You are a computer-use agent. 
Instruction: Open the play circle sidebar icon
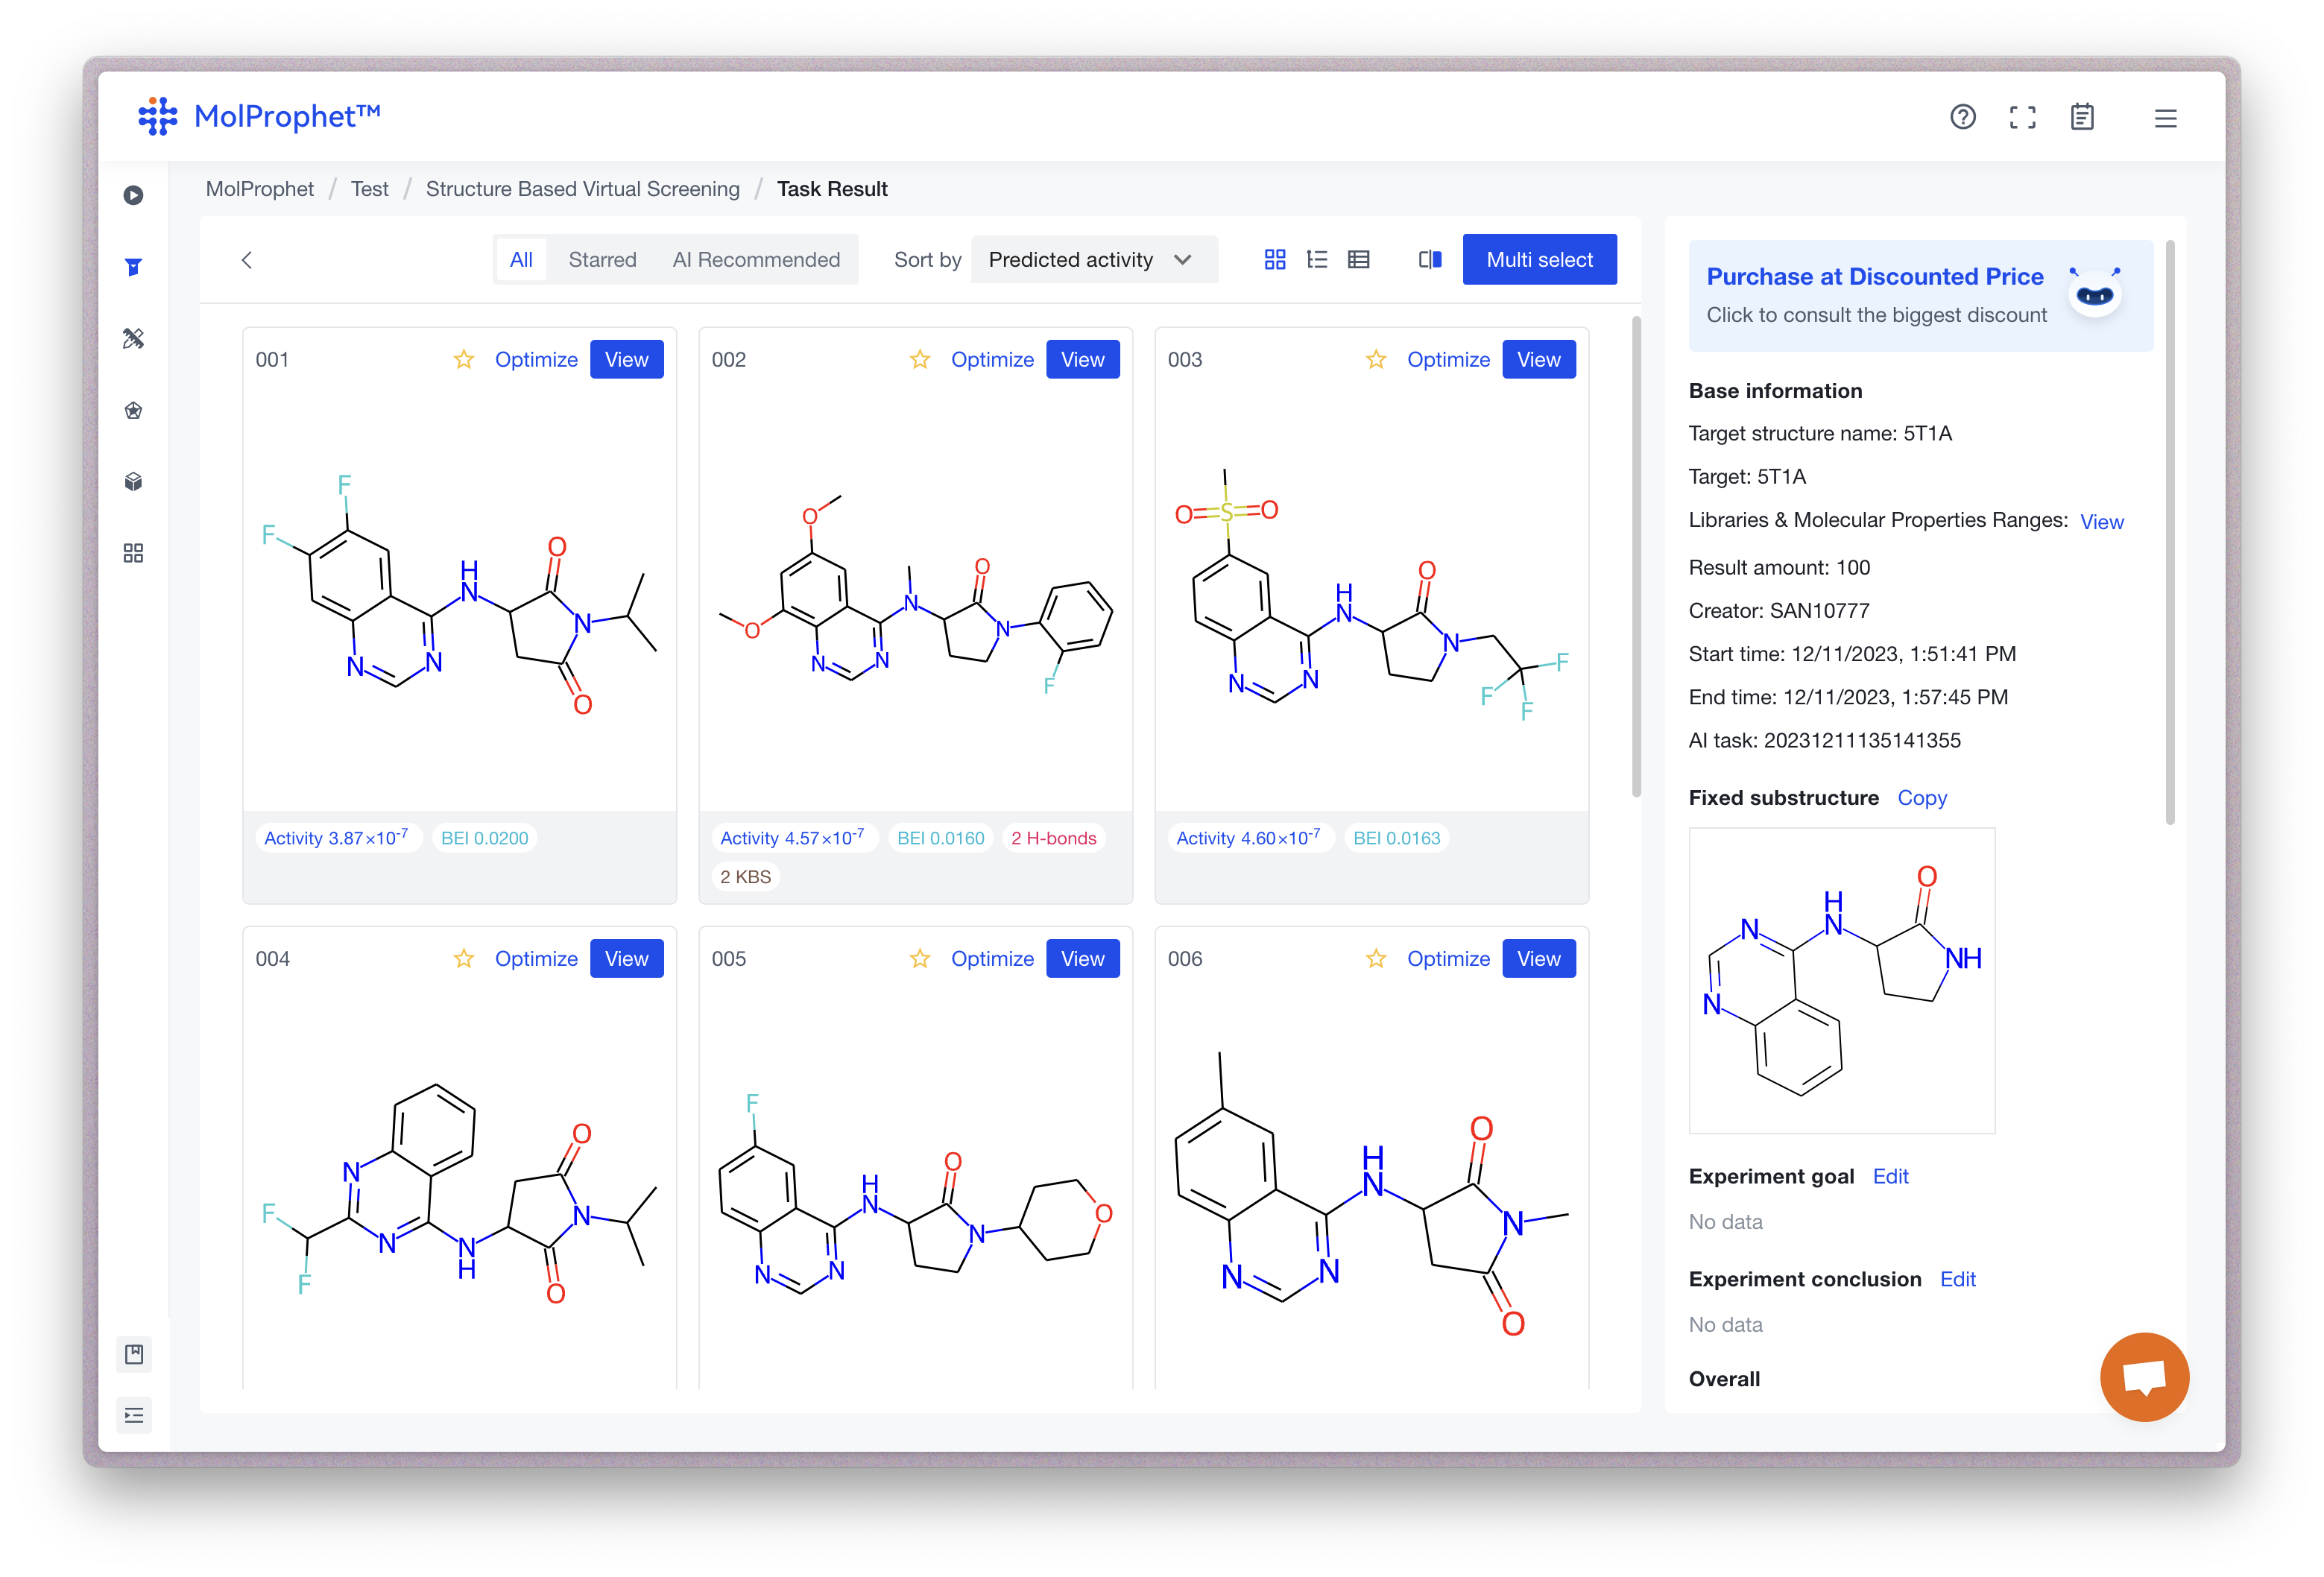[133, 195]
